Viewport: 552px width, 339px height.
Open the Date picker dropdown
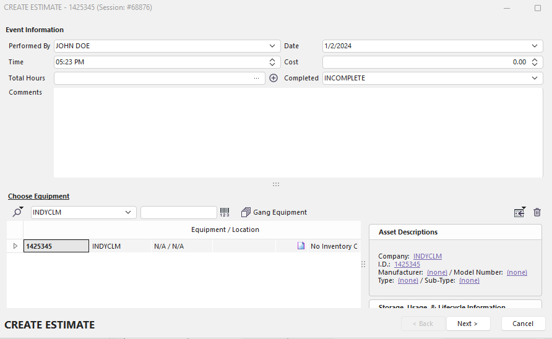(535, 46)
